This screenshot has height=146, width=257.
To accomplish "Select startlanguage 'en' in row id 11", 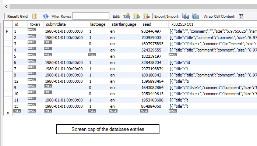I will [124, 100].
